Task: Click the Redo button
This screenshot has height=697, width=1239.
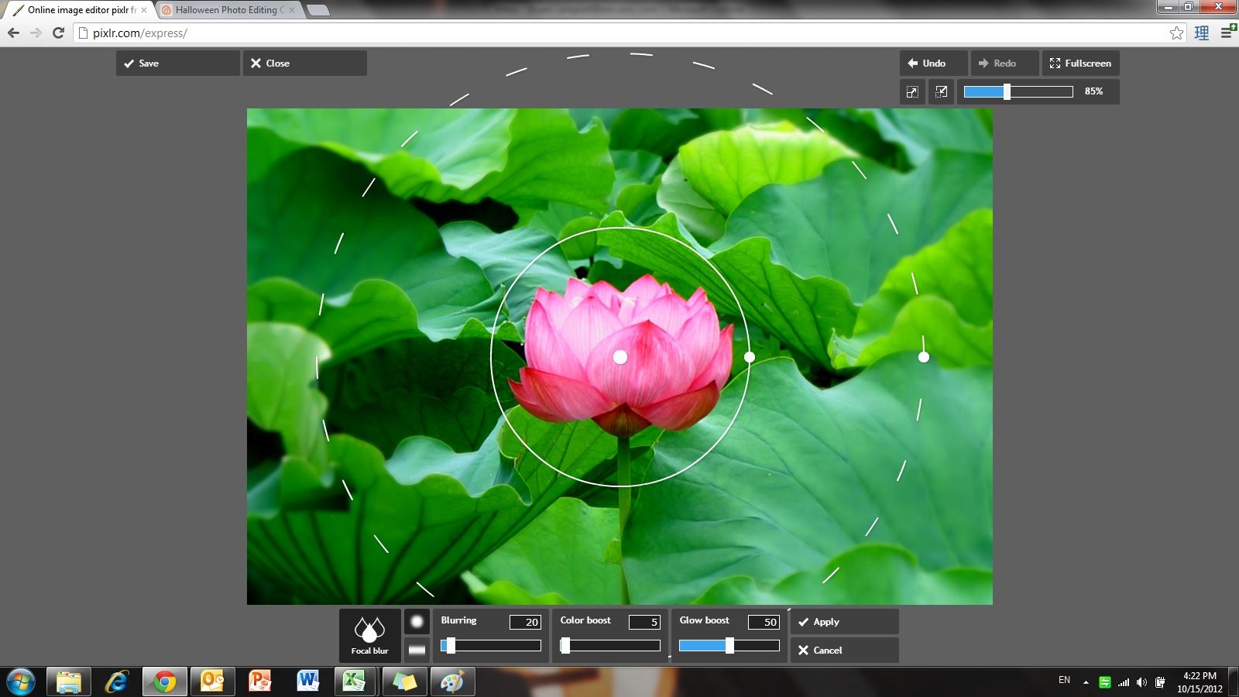Action: 1004,64
